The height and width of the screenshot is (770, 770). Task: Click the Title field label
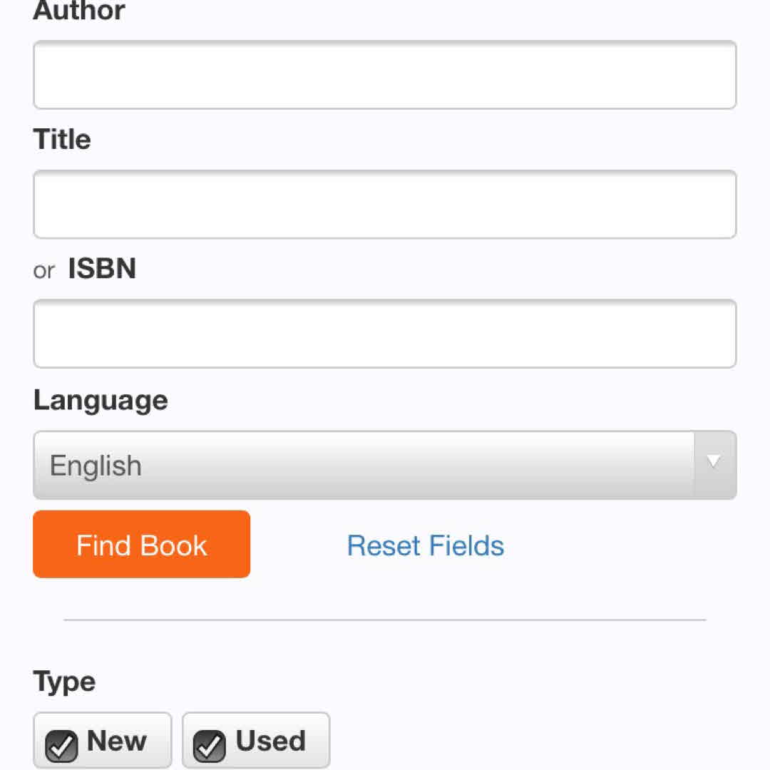click(x=62, y=139)
